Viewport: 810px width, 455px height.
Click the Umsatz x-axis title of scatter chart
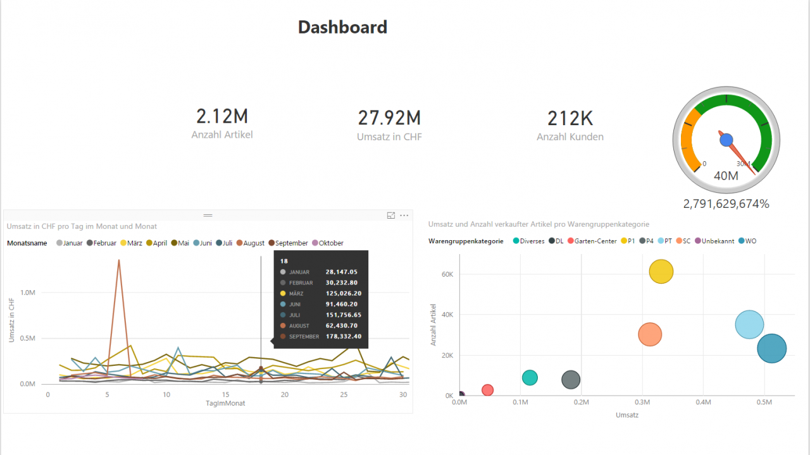pos(627,415)
